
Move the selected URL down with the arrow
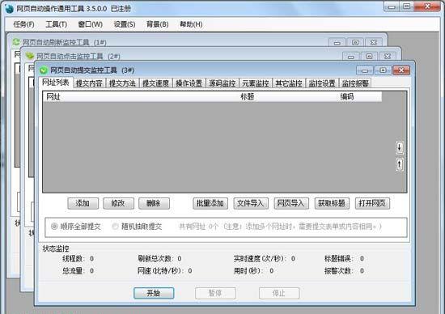coord(400,147)
